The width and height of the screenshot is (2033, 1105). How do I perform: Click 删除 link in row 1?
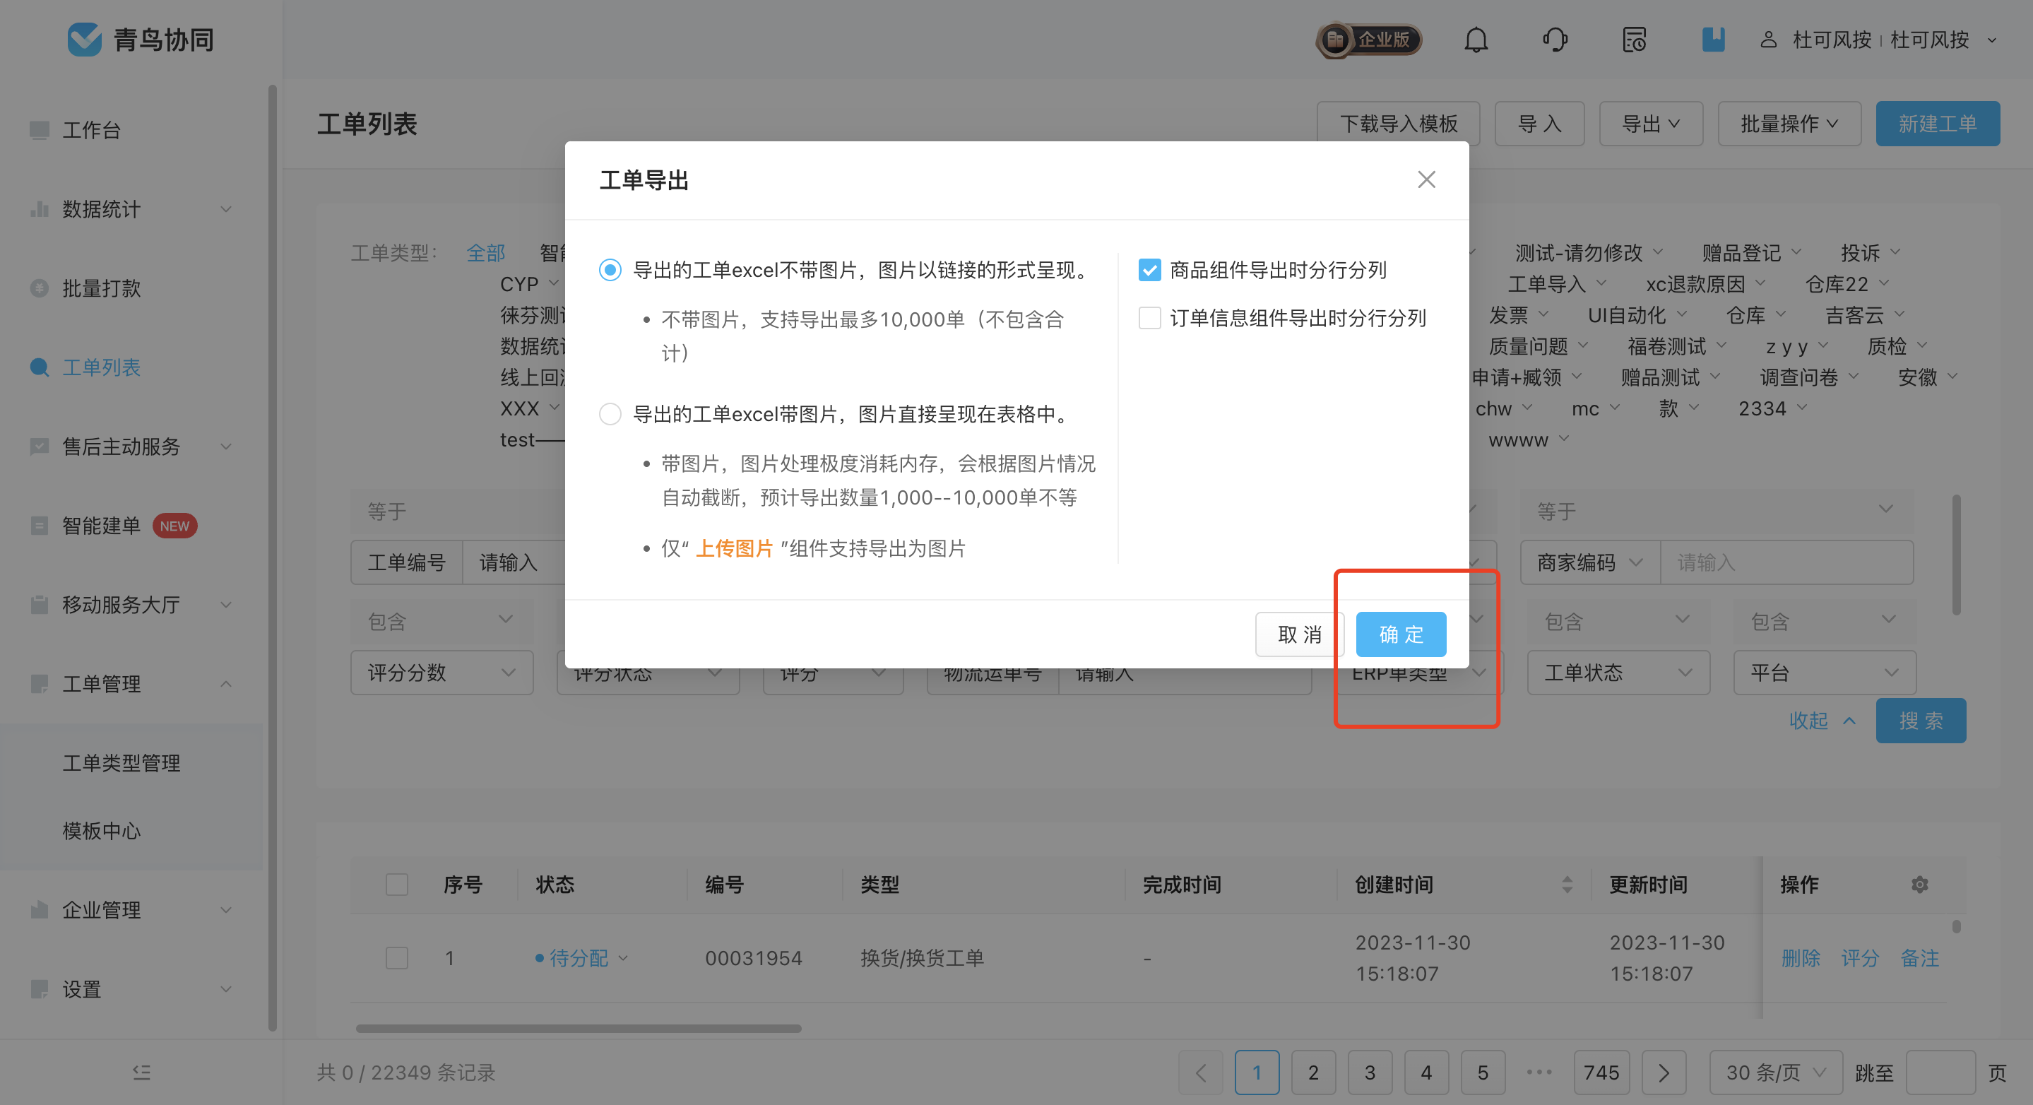1801,957
